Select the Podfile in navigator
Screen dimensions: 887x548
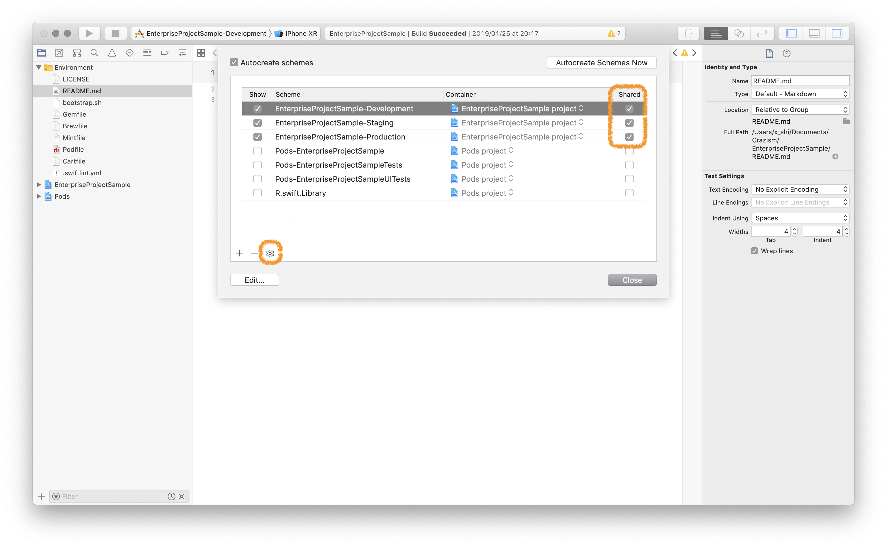coord(73,149)
